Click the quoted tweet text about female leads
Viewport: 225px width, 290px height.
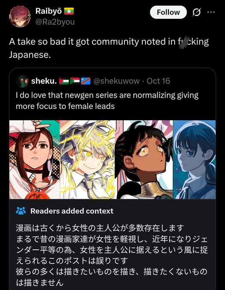tap(107, 101)
